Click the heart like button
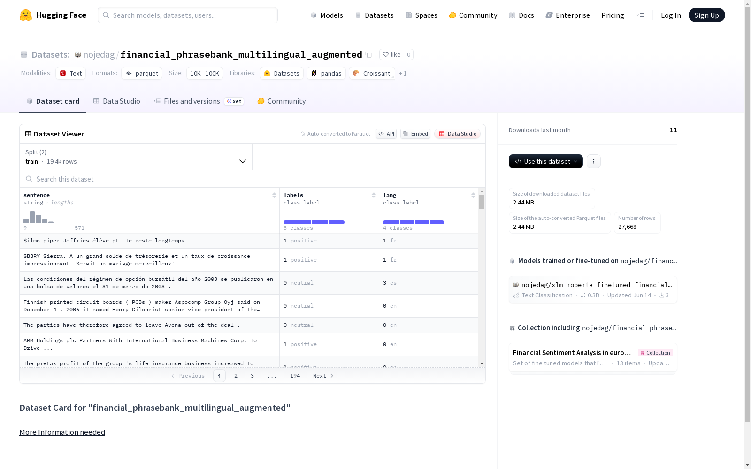Viewport: 751px width, 469px height. click(x=391, y=54)
